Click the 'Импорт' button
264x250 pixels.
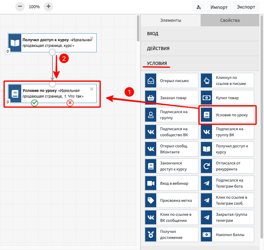[x=219, y=7]
